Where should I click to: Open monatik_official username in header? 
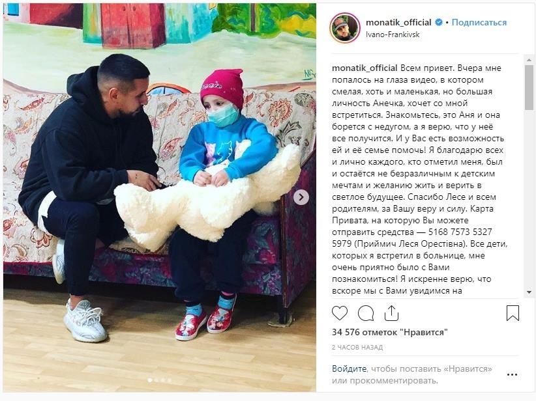(x=398, y=23)
